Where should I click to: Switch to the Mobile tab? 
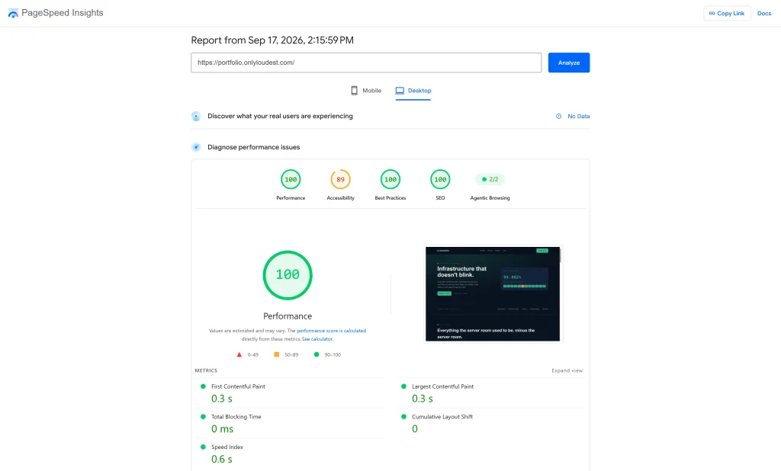[366, 91]
